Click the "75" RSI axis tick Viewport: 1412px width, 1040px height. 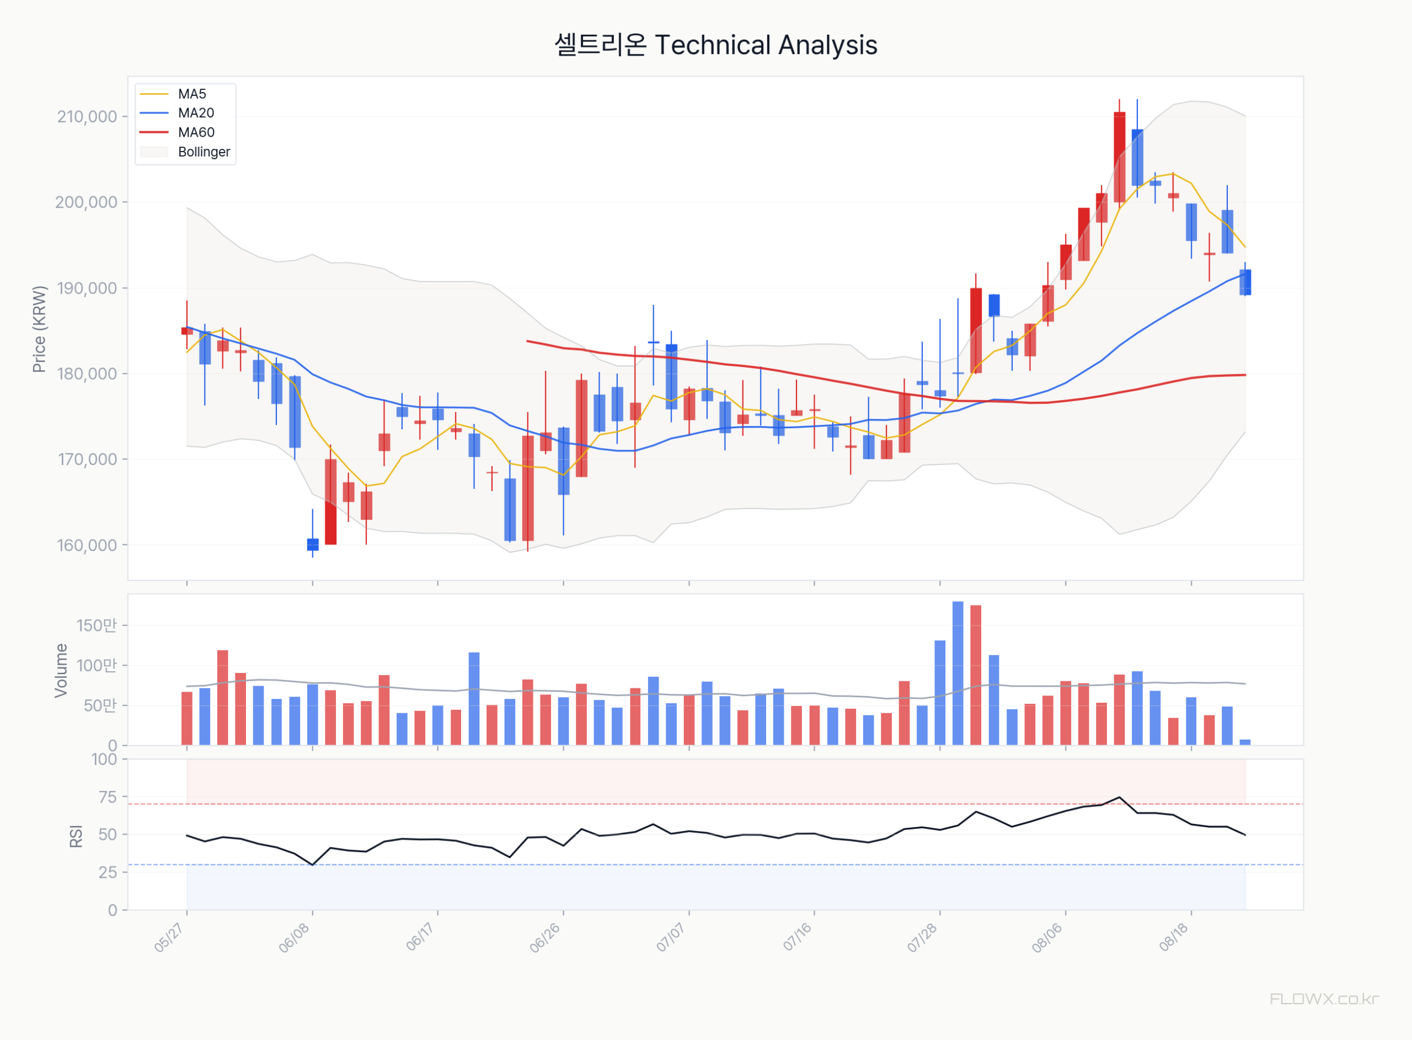108,797
